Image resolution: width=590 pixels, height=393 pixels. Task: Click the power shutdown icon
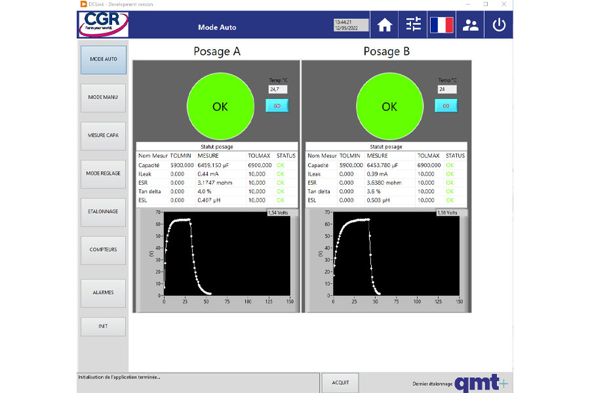click(x=500, y=25)
